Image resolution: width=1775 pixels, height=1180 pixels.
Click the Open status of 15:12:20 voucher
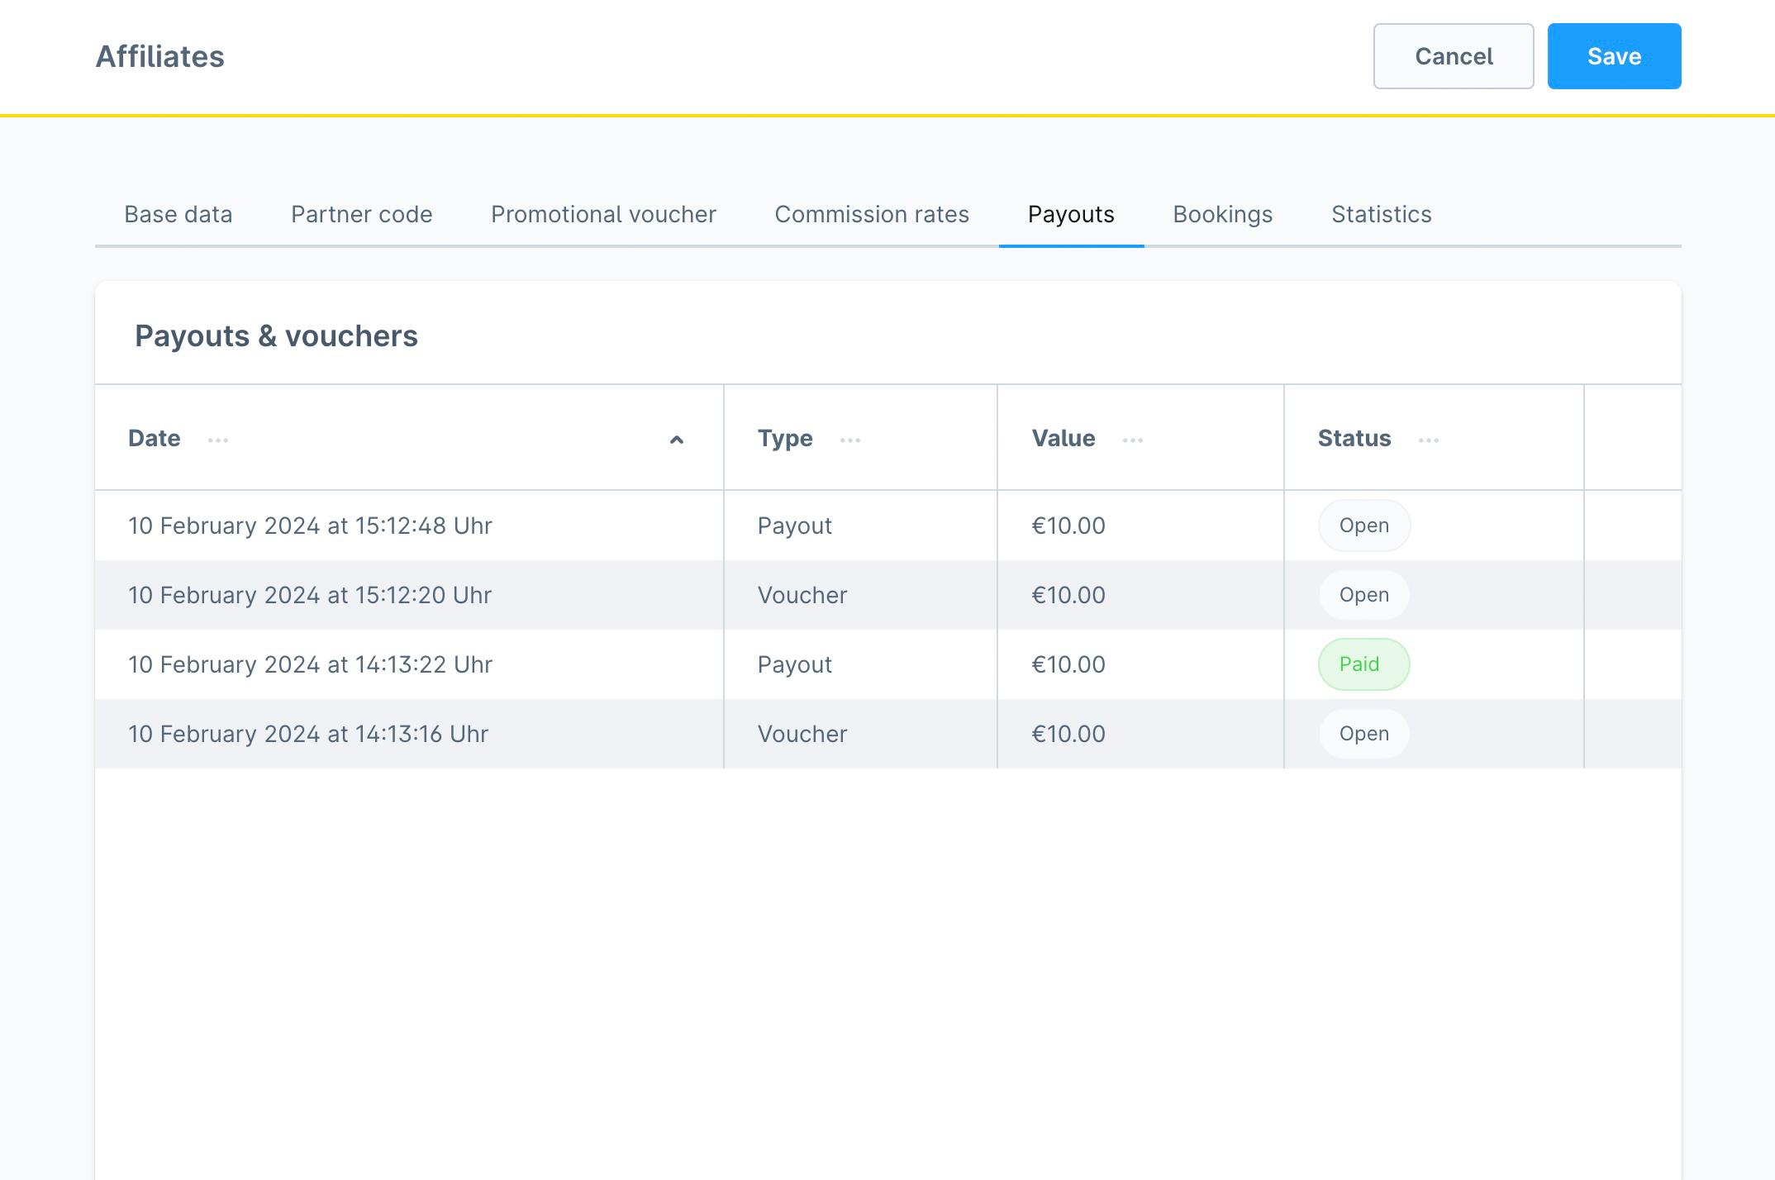pyautogui.click(x=1364, y=595)
